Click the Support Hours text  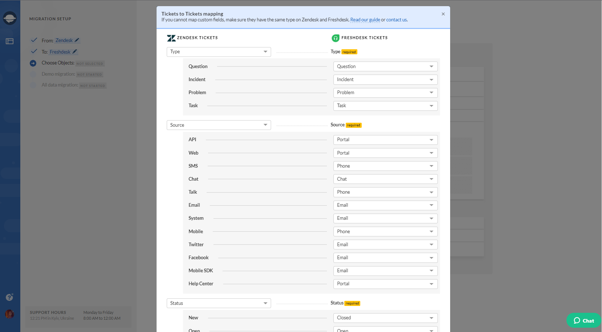pyautogui.click(x=48, y=312)
